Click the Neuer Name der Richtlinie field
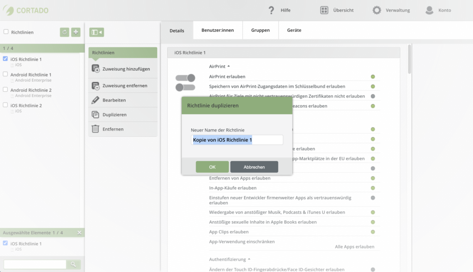Image resolution: width=473 pixels, height=272 pixels. coord(237,140)
